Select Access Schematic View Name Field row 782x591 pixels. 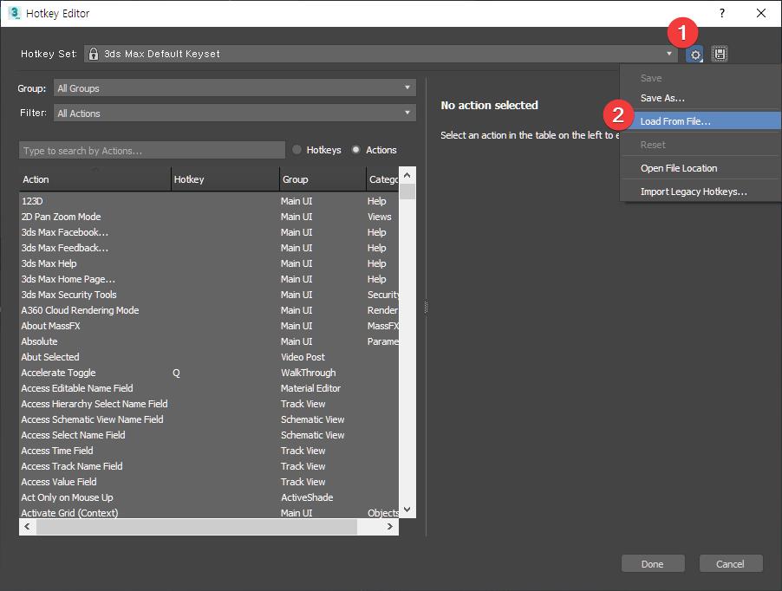(208, 419)
